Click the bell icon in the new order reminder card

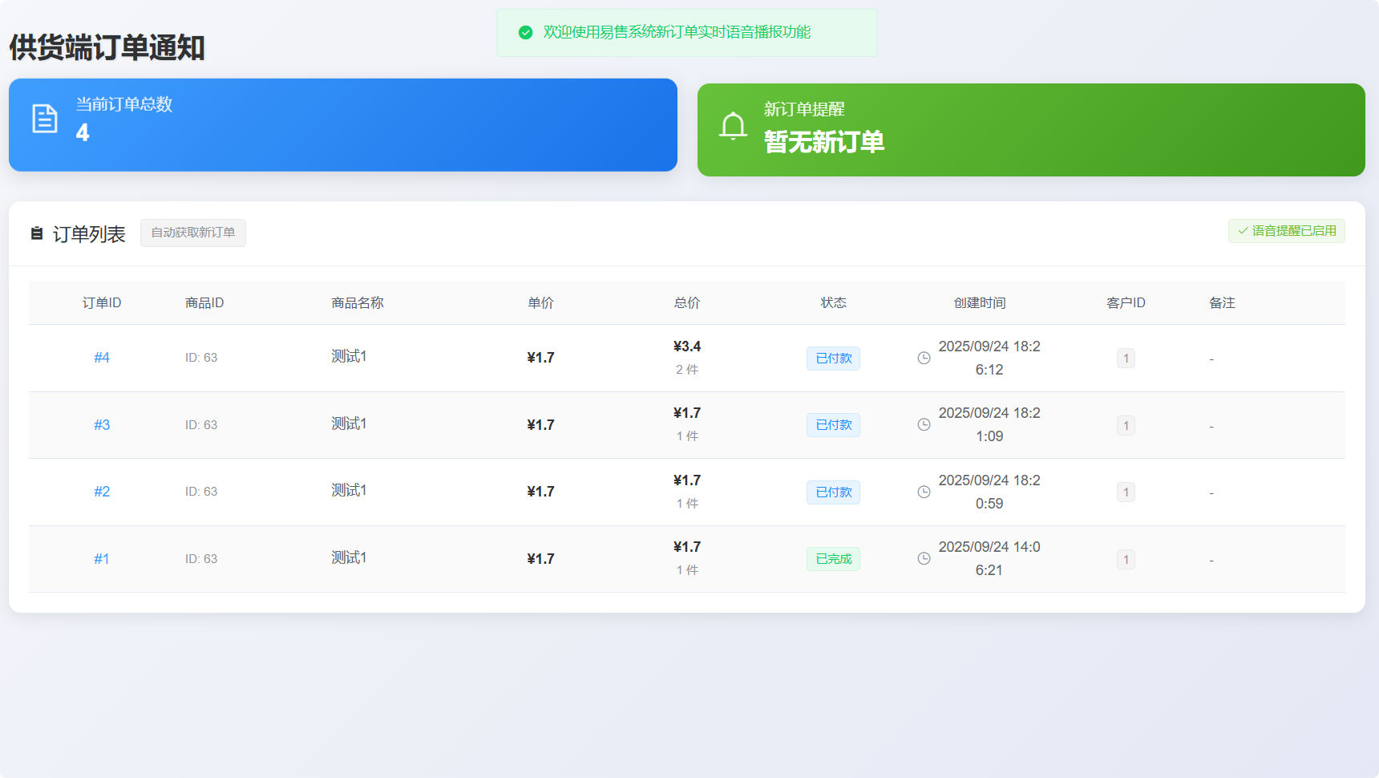click(x=734, y=126)
